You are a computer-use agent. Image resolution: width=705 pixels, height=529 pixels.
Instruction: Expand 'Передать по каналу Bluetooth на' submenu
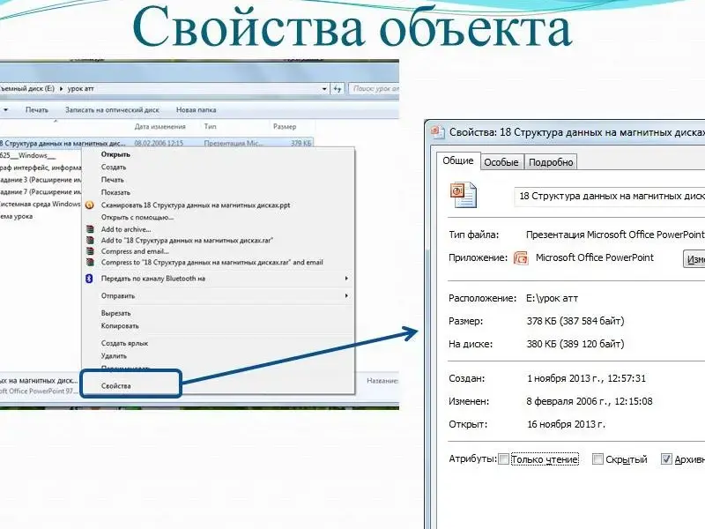[346, 279]
